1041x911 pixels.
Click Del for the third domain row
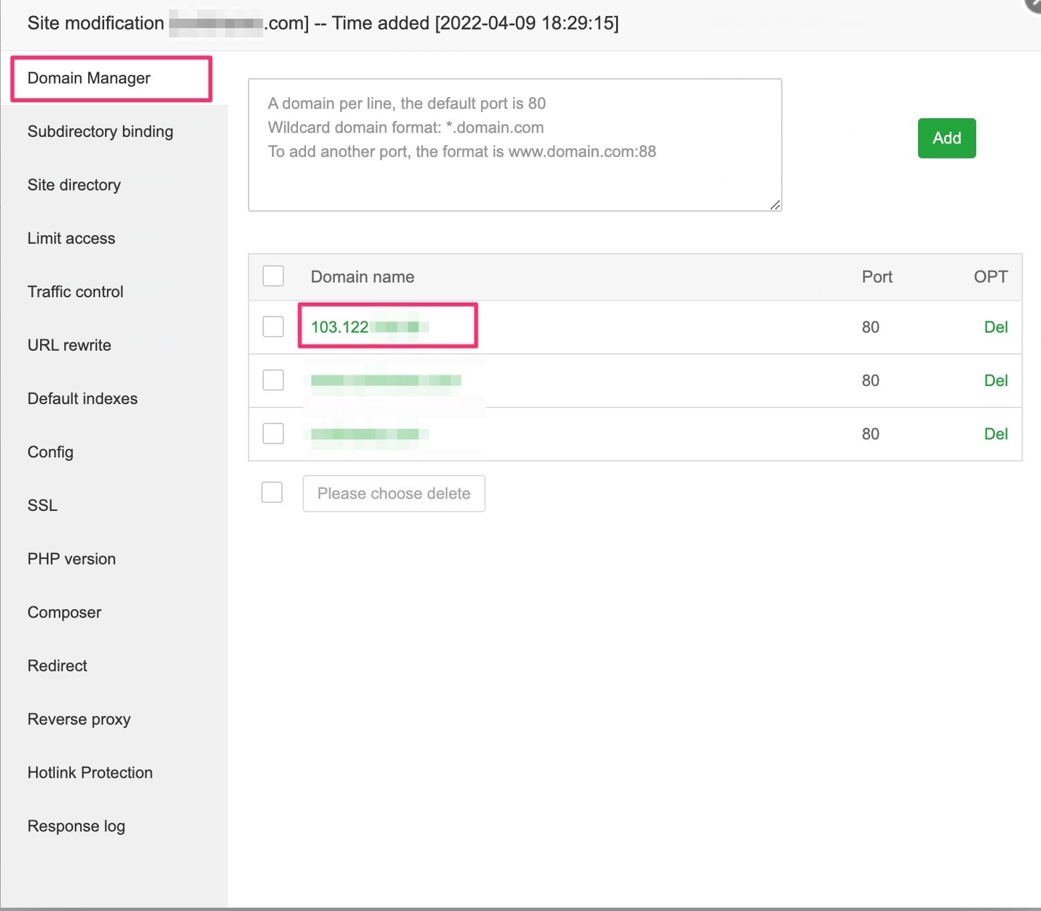(x=996, y=433)
